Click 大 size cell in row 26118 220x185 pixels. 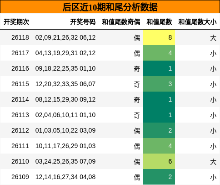[x=213, y=38]
